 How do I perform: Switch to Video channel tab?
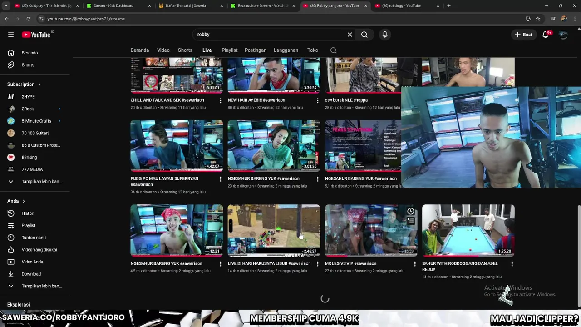coord(163,50)
